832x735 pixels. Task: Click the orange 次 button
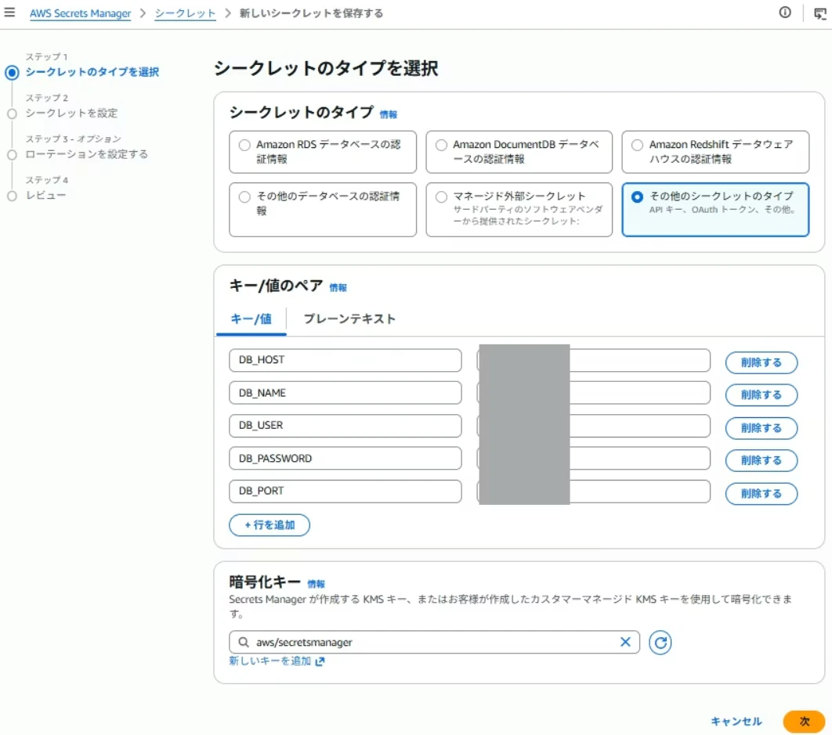pos(804,721)
